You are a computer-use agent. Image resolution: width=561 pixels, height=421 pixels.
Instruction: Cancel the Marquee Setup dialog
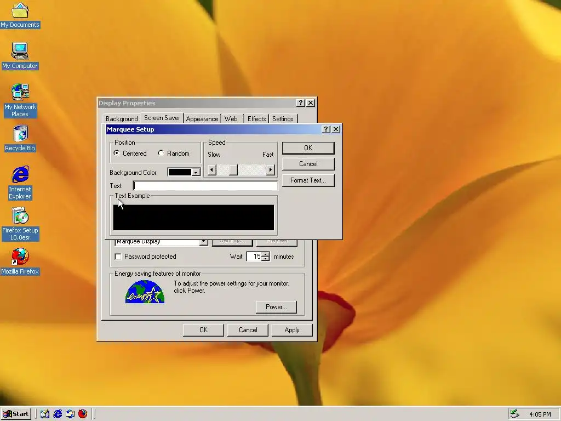(308, 164)
